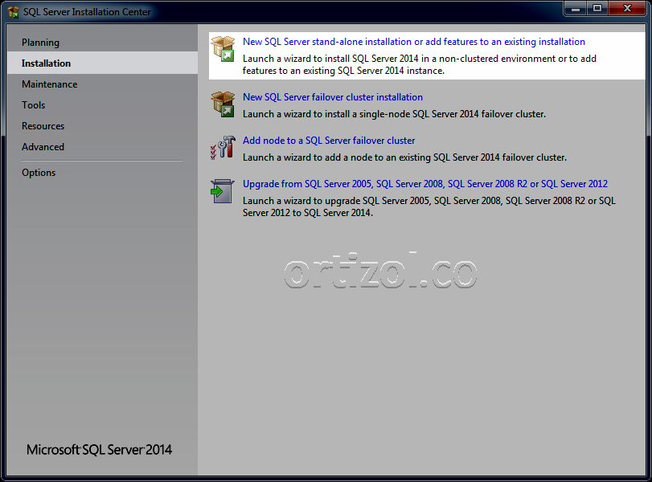
Task: Click the upgrade wizard description text
Action: pyautogui.click(x=429, y=206)
